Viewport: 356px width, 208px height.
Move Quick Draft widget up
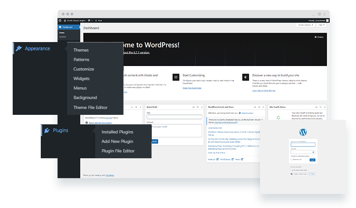point(193,107)
